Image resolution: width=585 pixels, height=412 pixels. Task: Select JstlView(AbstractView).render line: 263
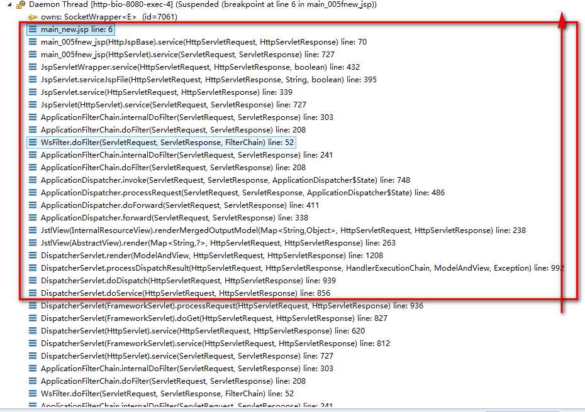tap(218, 243)
